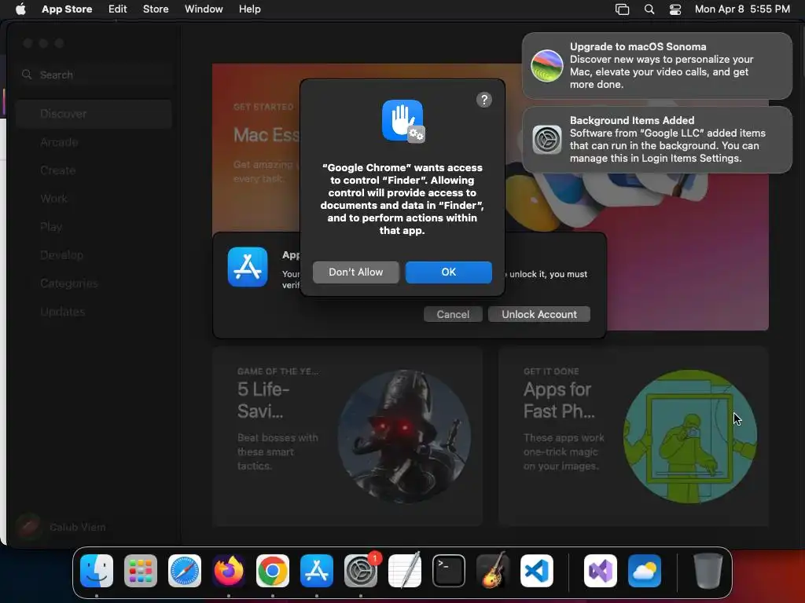Cancel the App Store unlock dialog
805x603 pixels.
[453, 314]
